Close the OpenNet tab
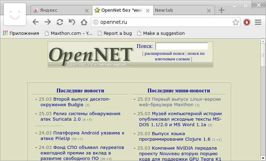 coord(148,11)
